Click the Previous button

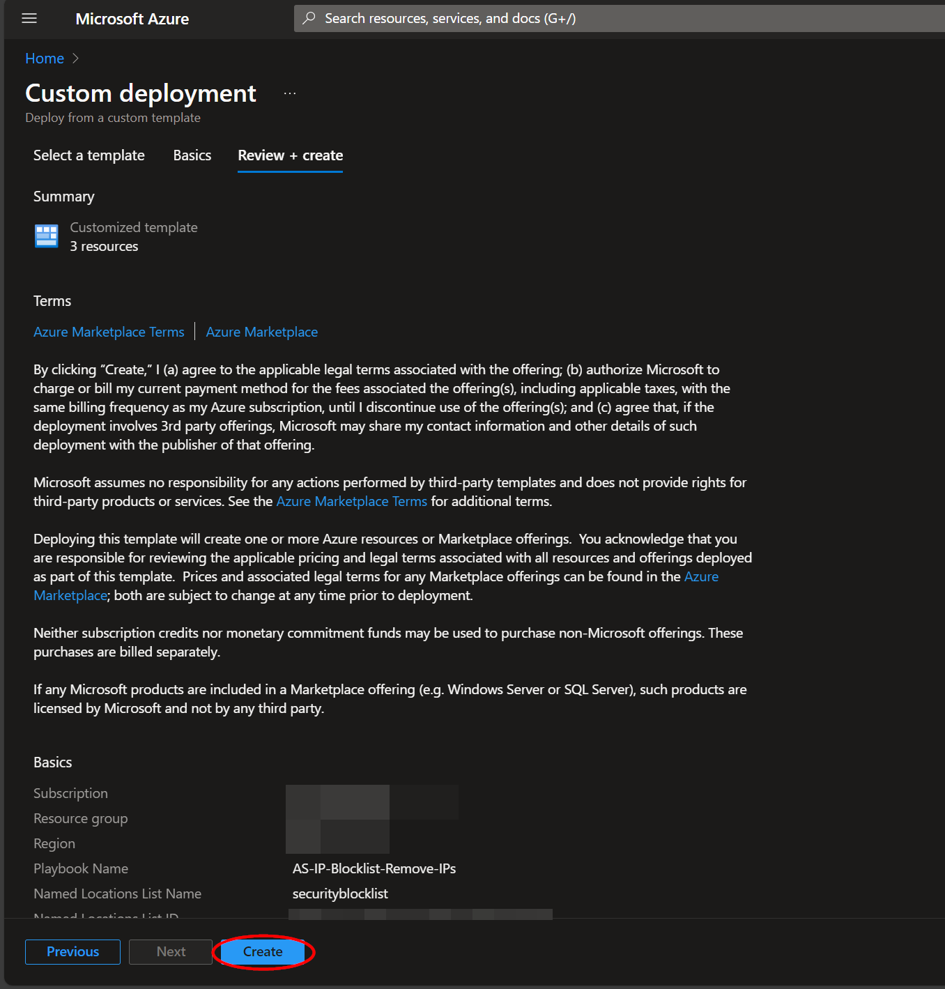(x=72, y=952)
